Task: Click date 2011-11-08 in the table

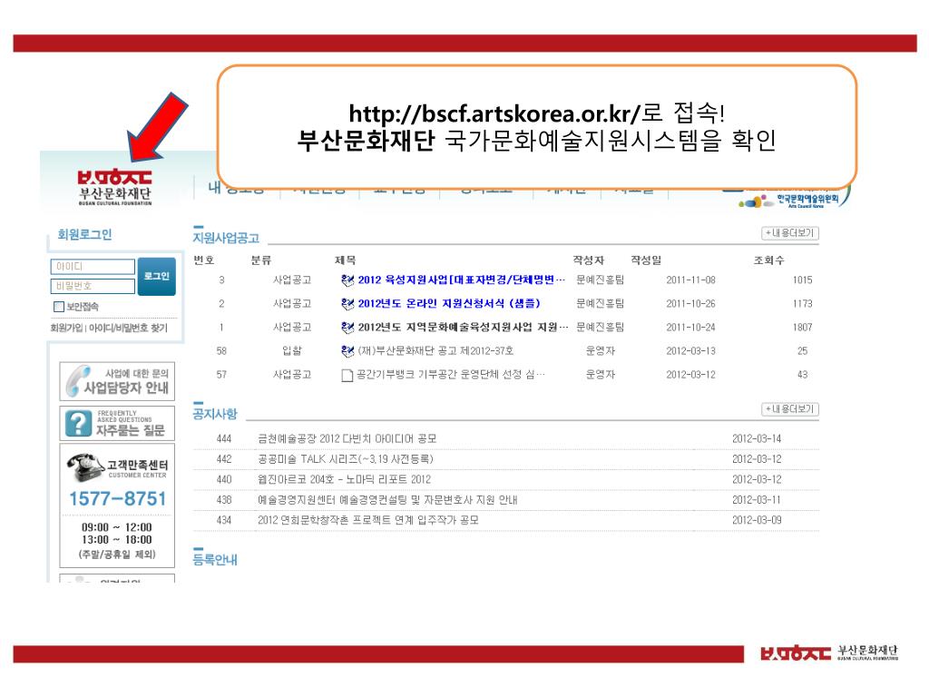Action: coord(690,280)
